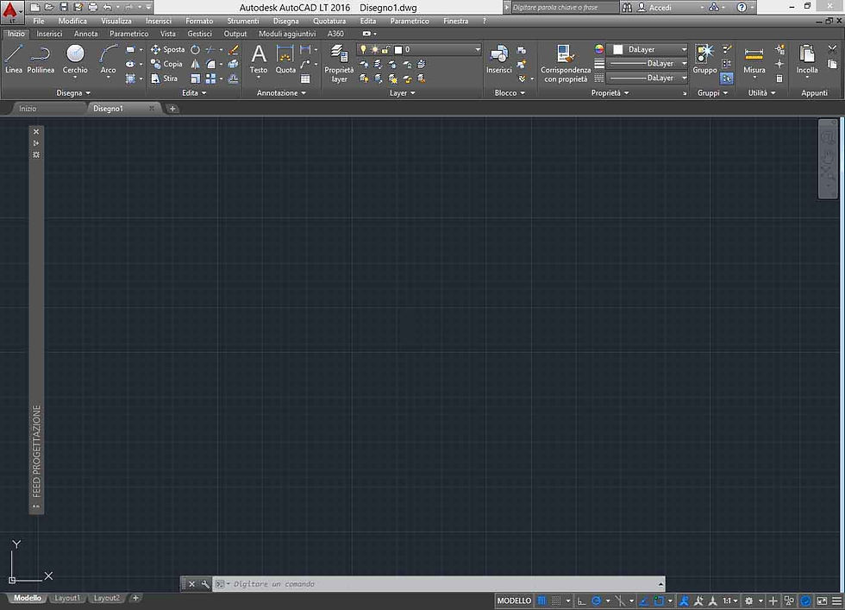Screen dimensions: 845x610
Task: Click the MODELLO status bar button
Action: (514, 601)
